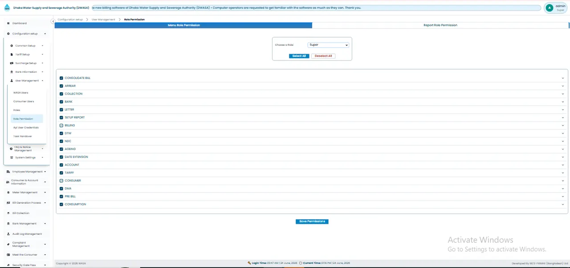Click the admin avatar icon at top right
This screenshot has width=570, height=268.
click(x=550, y=8)
